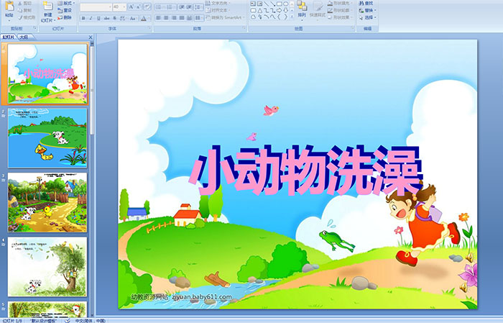Toggle italic formatting

coord(91,18)
